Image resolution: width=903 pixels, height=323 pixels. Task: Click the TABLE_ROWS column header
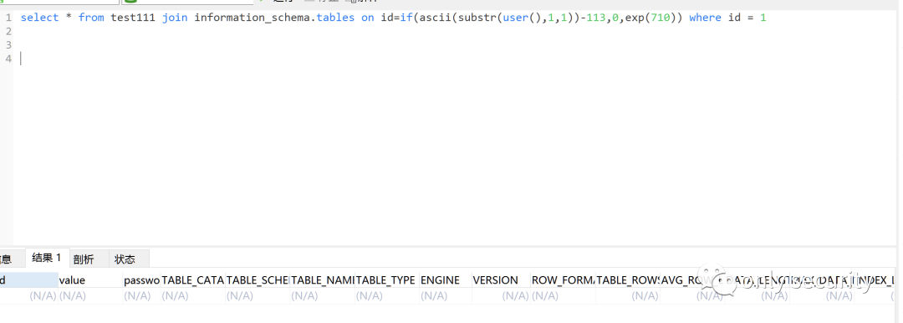tap(628, 280)
